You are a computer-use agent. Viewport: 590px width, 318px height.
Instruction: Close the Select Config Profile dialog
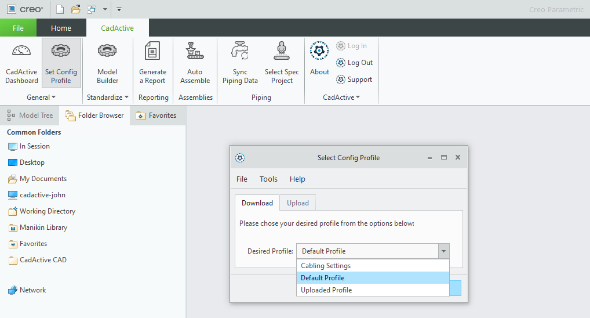click(x=457, y=157)
